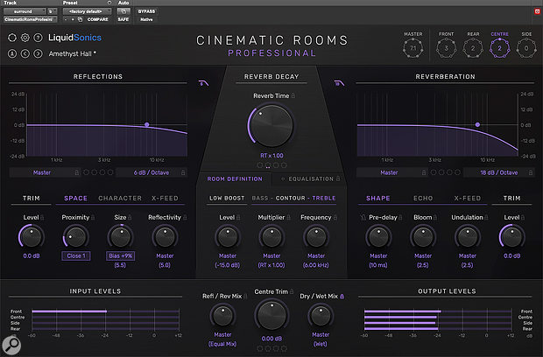Go to next preset arrow

[38, 53]
